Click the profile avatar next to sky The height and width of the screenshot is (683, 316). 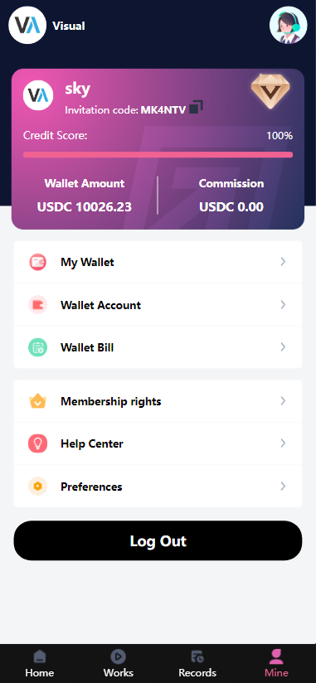[38, 95]
